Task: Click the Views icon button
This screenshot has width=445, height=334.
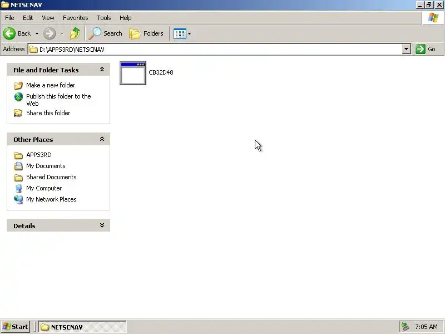Action: [180, 34]
